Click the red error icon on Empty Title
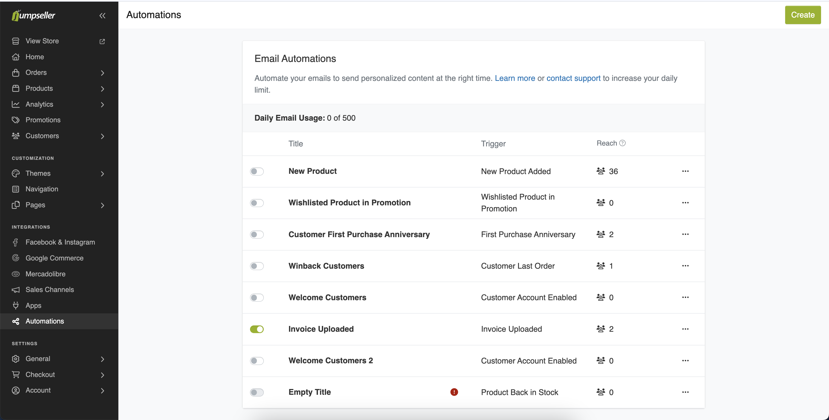The width and height of the screenshot is (829, 420). [454, 392]
